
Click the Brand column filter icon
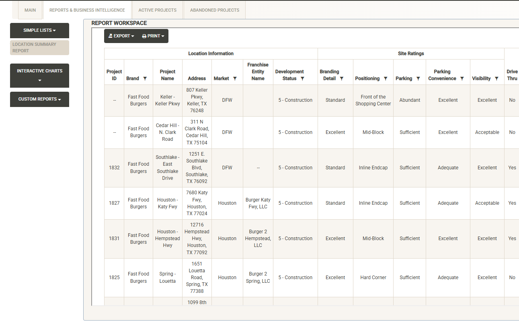(145, 79)
